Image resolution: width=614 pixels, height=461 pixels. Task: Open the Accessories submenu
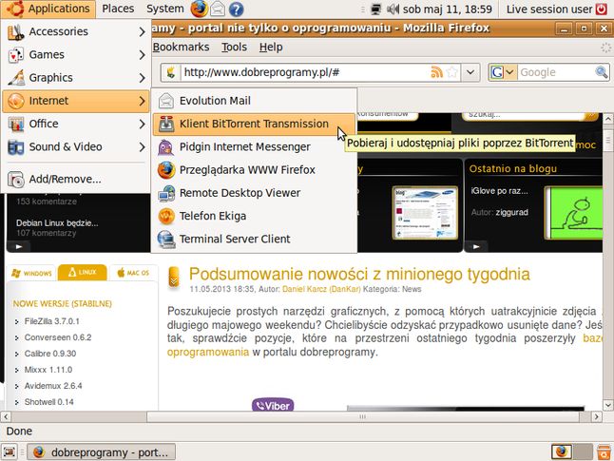coord(76,31)
